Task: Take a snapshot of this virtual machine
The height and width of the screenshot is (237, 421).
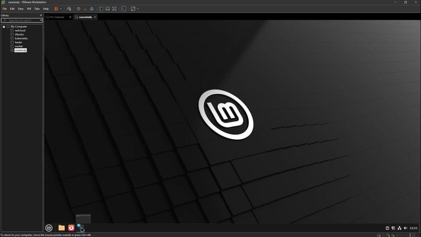Action: tap(78, 9)
